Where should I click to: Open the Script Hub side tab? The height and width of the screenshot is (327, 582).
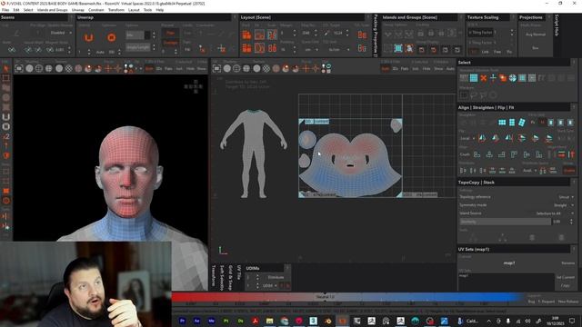557,25
